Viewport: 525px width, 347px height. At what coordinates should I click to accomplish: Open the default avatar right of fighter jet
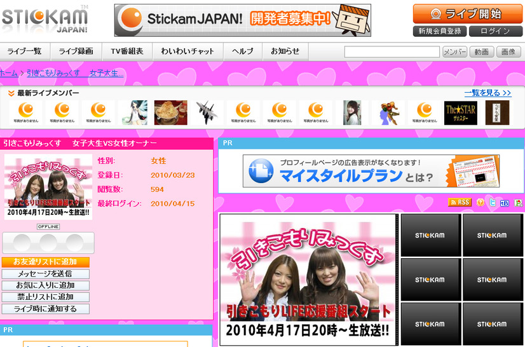(x=243, y=112)
